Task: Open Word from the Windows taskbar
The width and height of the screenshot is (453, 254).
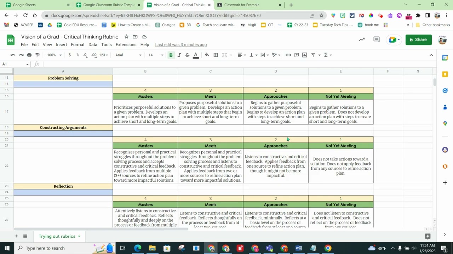Action: click(298, 248)
